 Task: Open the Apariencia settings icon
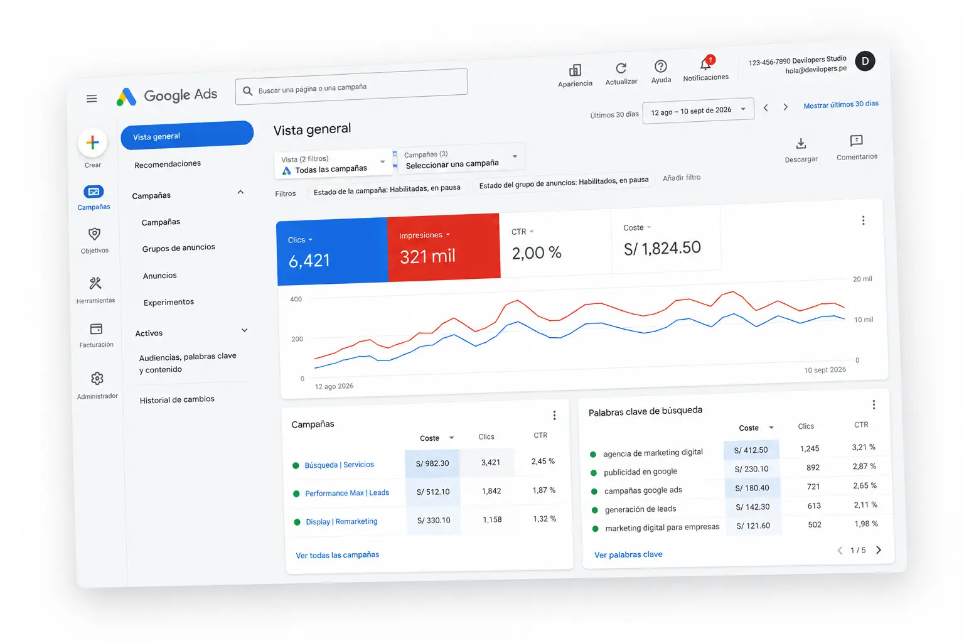(575, 70)
